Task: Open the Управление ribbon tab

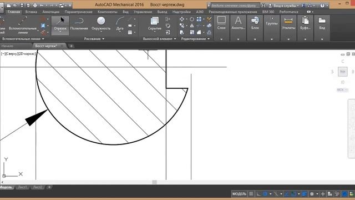Action: coord(143,12)
